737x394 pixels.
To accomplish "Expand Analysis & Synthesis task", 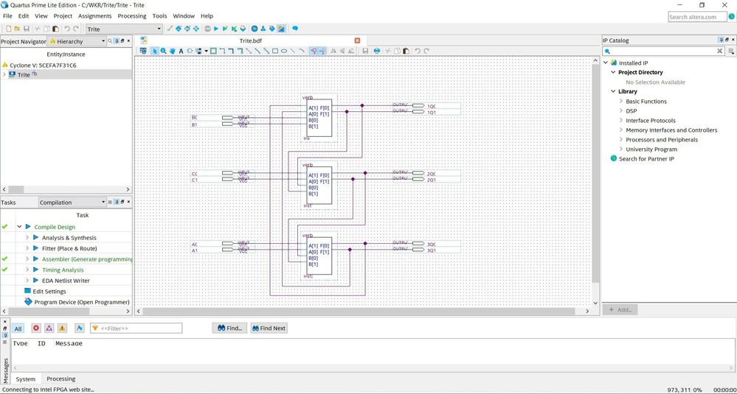I will click(27, 238).
